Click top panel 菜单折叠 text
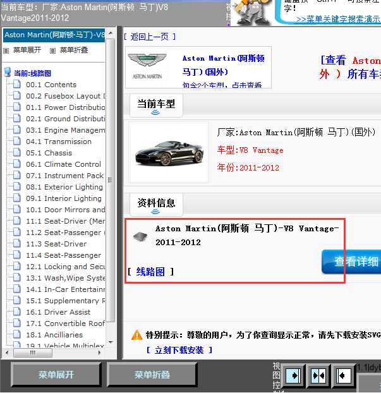Viewport: 381px width, 393px height. [74, 50]
